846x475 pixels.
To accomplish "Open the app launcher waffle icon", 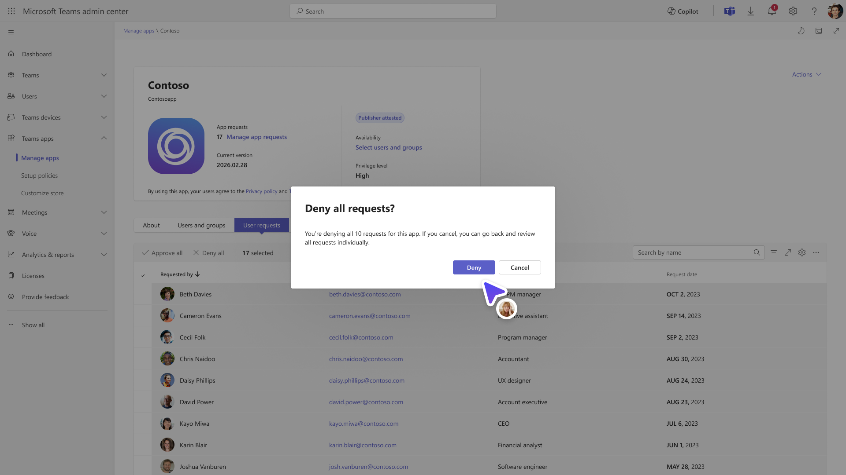I will (x=11, y=11).
